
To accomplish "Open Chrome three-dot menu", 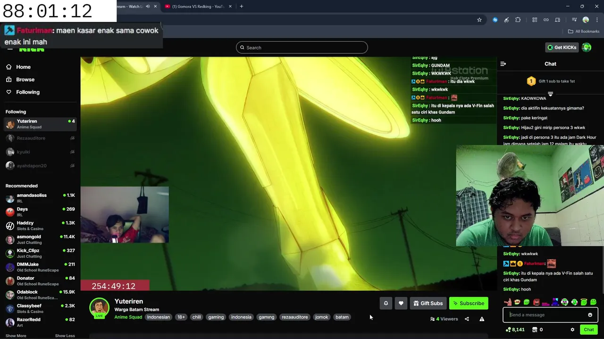I will 596,20.
